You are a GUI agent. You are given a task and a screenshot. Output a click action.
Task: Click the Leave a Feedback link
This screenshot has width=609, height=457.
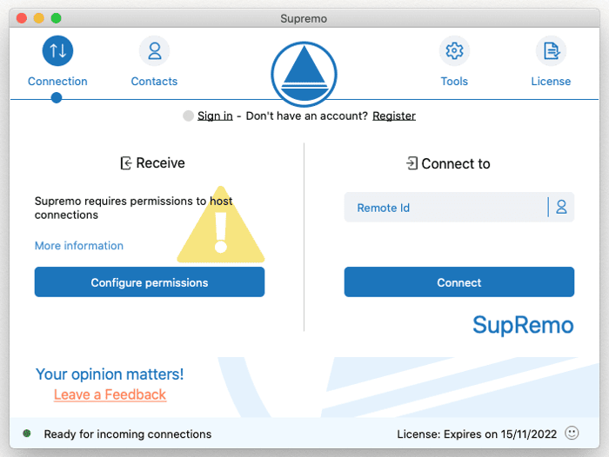[x=110, y=394]
